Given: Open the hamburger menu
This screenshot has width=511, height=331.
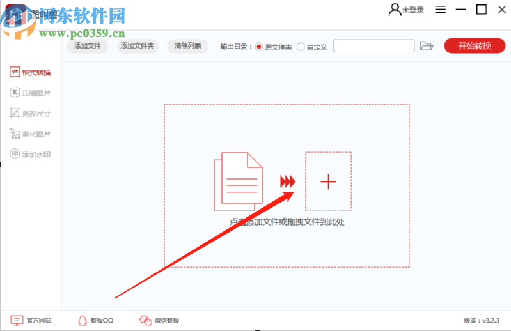Looking at the screenshot, I should pyautogui.click(x=440, y=10).
